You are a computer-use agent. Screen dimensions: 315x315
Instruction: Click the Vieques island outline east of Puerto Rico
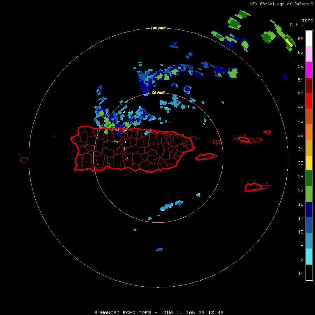tap(206, 156)
